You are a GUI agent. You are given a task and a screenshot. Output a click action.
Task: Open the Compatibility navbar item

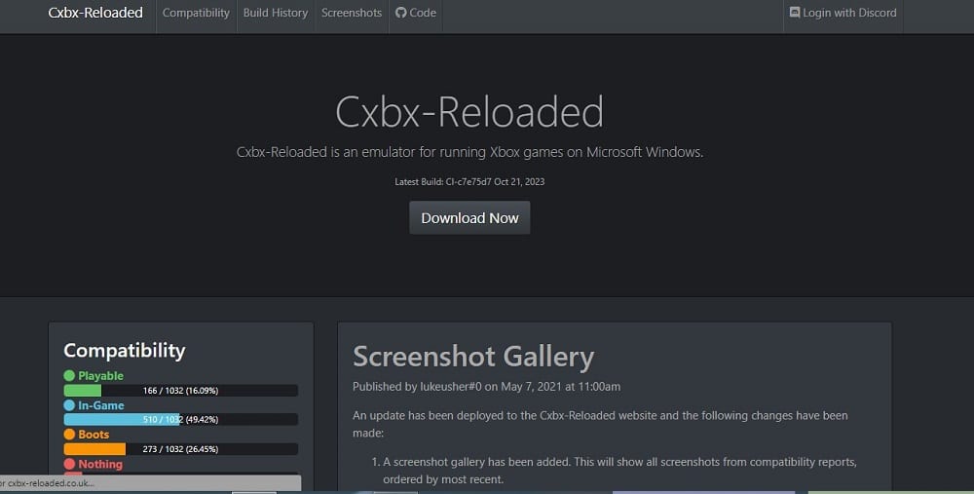point(196,13)
